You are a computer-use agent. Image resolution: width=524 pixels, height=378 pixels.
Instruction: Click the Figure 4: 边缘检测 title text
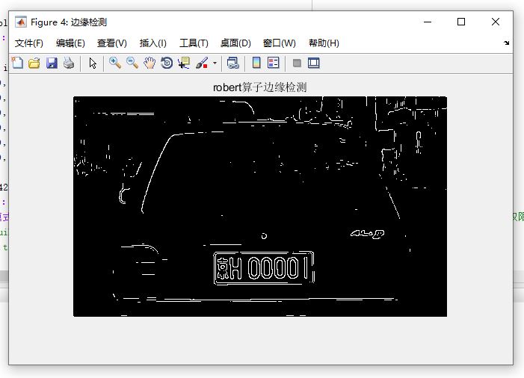click(69, 22)
